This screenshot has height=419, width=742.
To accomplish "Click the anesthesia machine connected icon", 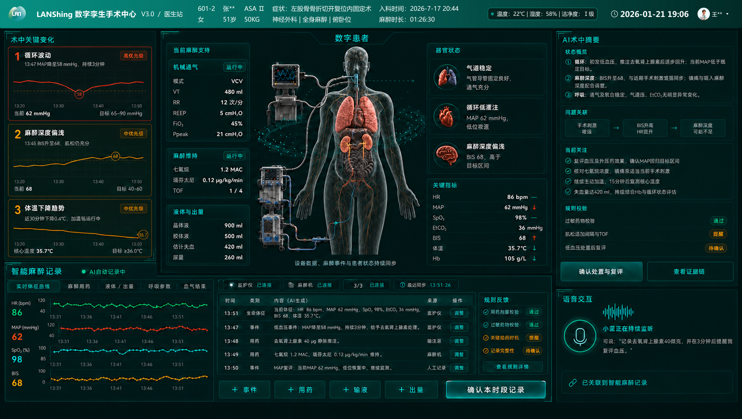I will [x=291, y=285].
